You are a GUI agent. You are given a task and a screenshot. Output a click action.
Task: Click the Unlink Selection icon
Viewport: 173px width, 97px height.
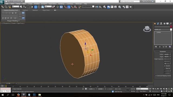coord(6,7)
